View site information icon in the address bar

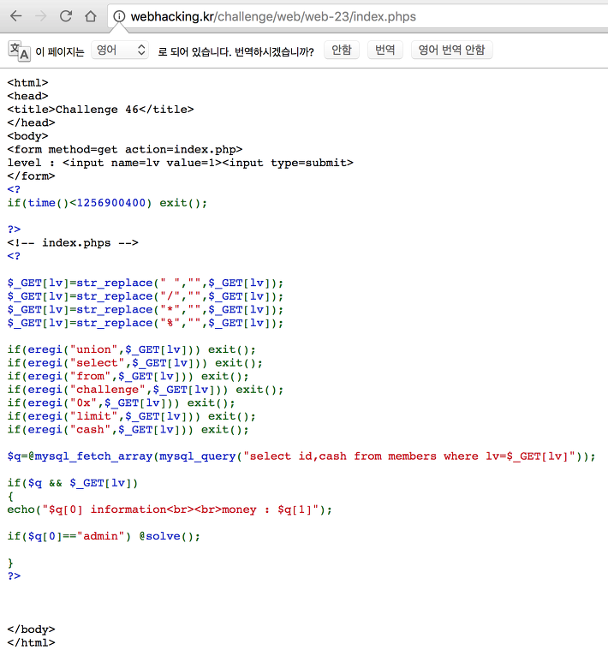pyautogui.click(x=119, y=16)
